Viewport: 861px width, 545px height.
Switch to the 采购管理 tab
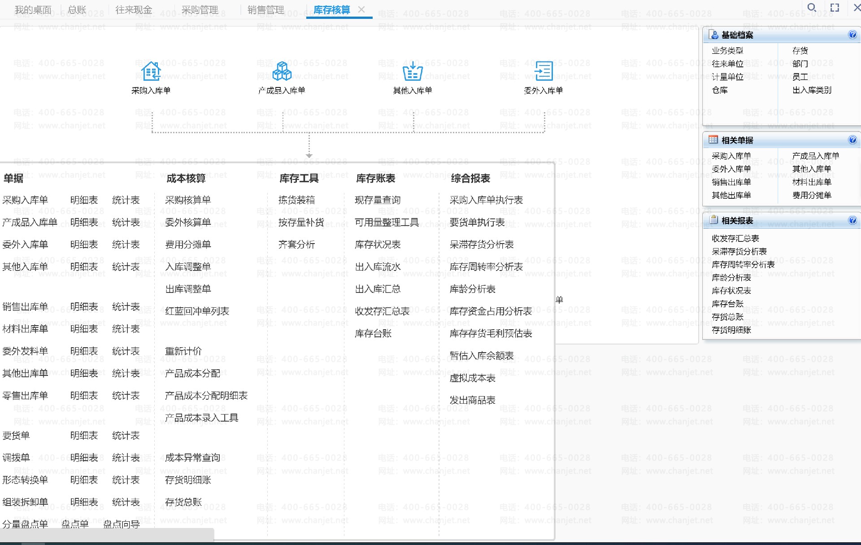point(200,10)
